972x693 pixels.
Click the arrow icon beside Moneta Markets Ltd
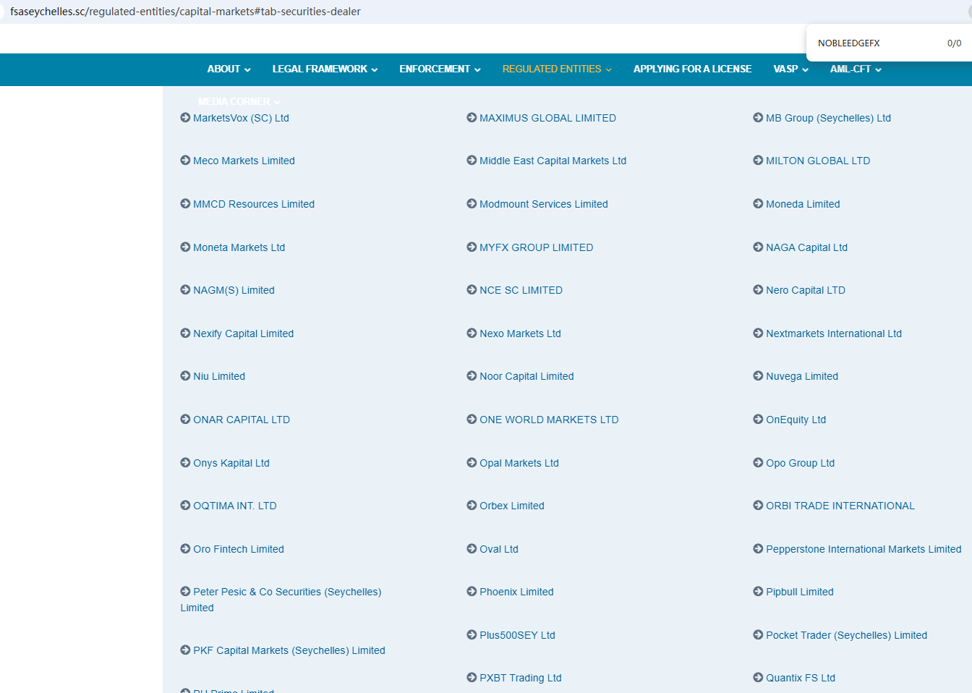[x=185, y=247]
